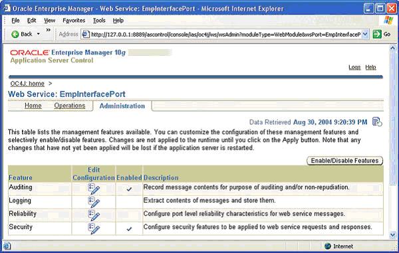This screenshot has height=253, width=399.
Task: Edit the Security configuration pencil icon
Action: (94, 228)
